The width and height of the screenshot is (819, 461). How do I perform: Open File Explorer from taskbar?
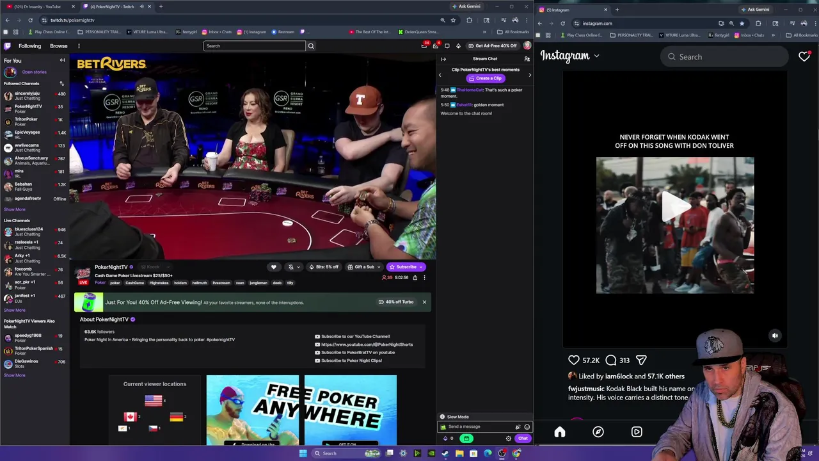(459, 453)
